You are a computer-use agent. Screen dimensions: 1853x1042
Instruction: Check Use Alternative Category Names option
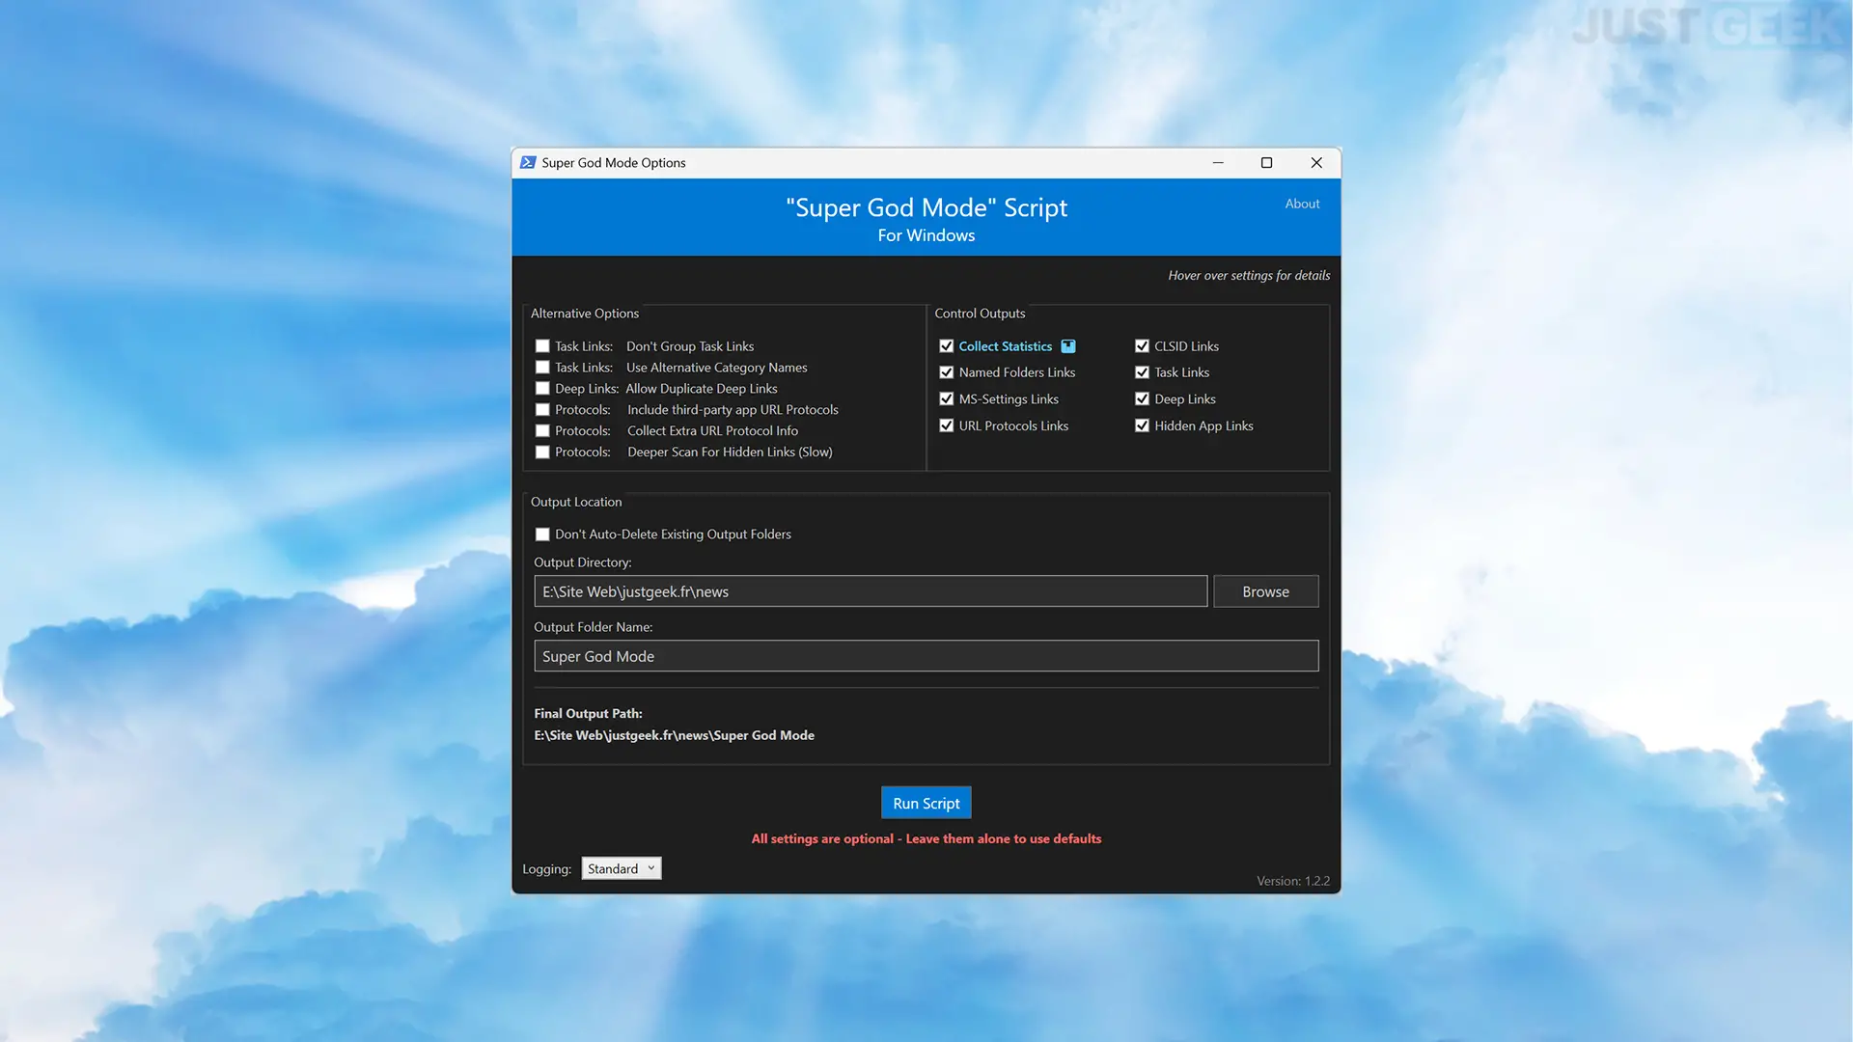click(x=542, y=368)
